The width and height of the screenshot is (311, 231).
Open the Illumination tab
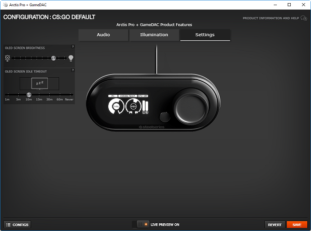tap(154, 35)
